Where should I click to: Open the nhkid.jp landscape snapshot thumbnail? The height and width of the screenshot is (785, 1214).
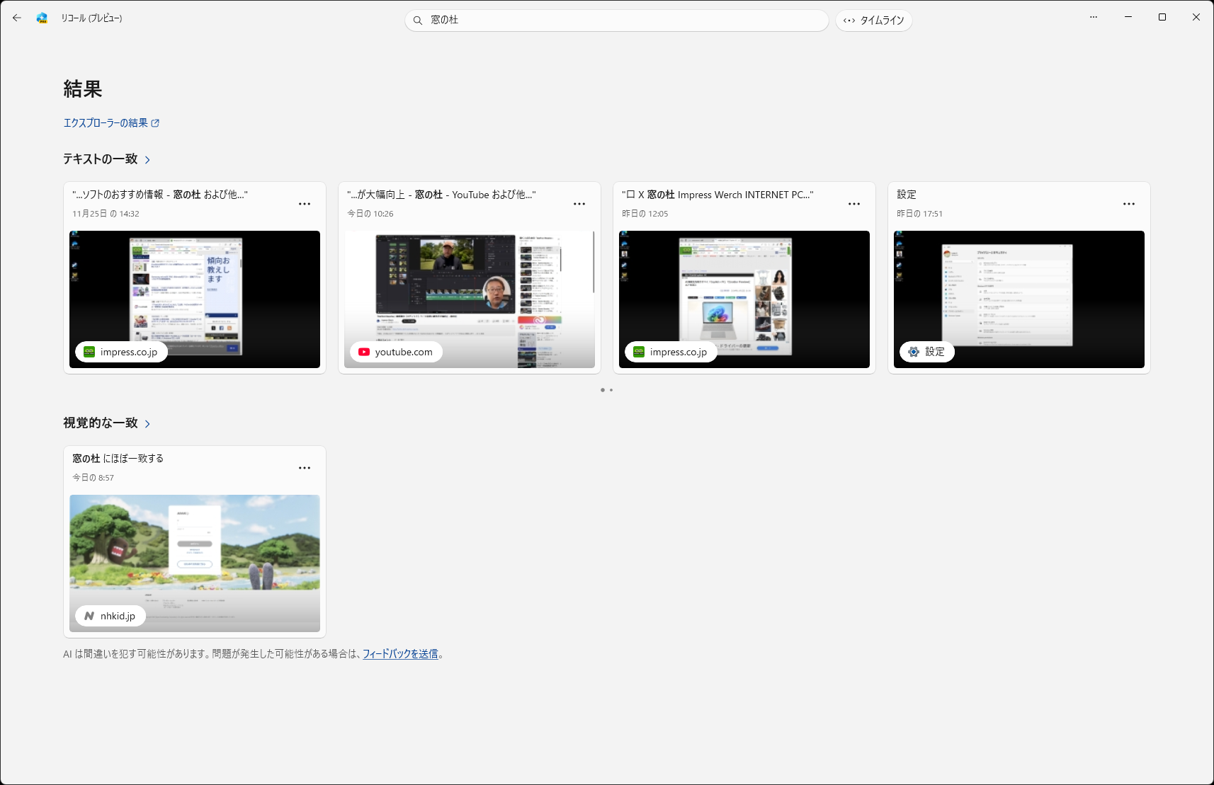[195, 563]
